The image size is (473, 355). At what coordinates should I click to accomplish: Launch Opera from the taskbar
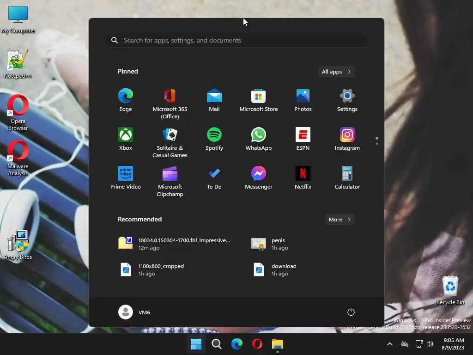click(x=257, y=344)
